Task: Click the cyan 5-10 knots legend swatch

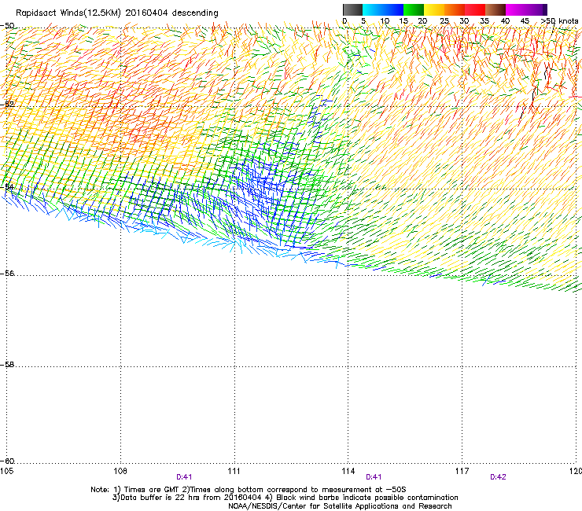Action: pyautogui.click(x=373, y=9)
